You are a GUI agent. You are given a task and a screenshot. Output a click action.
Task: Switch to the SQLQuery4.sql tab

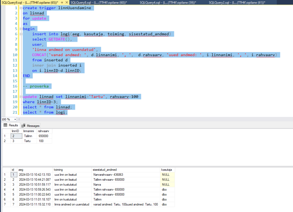click(168, 3)
